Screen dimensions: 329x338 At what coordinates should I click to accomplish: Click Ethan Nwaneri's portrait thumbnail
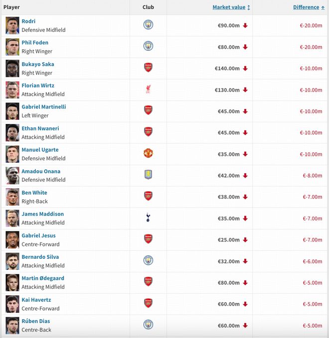pos(12,132)
